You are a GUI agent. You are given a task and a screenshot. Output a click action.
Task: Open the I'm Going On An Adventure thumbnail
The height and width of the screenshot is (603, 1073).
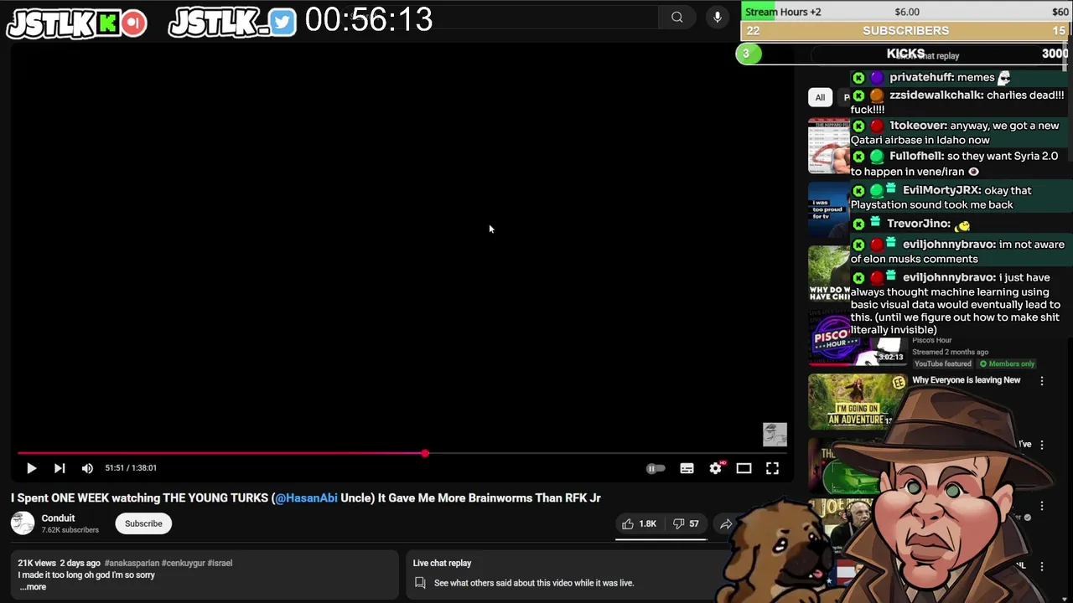point(856,401)
